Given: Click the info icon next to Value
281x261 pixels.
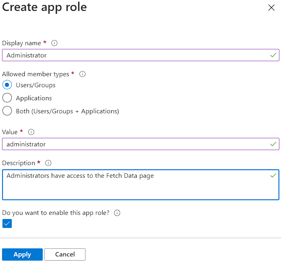Looking at the screenshot, I should pos(31,132).
